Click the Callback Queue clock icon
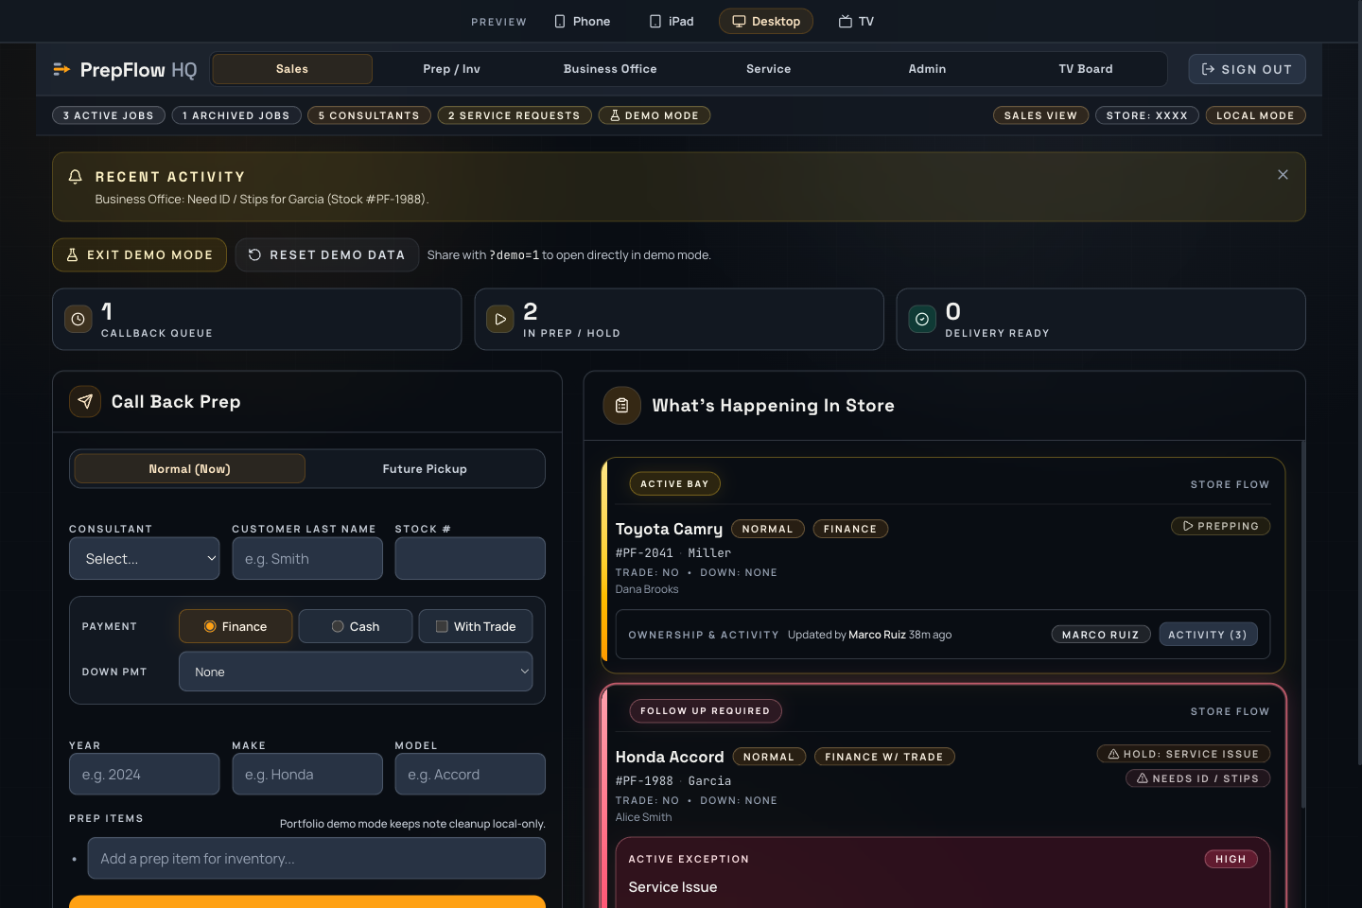The image size is (1362, 908). [79, 320]
